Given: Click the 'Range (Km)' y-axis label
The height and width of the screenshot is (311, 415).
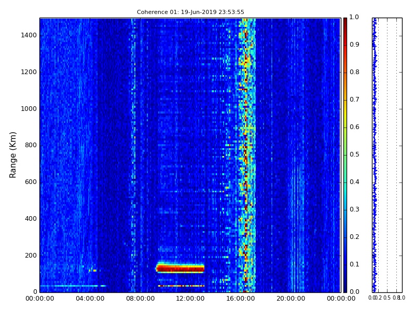Looking at the screenshot, I should (x=12, y=155).
